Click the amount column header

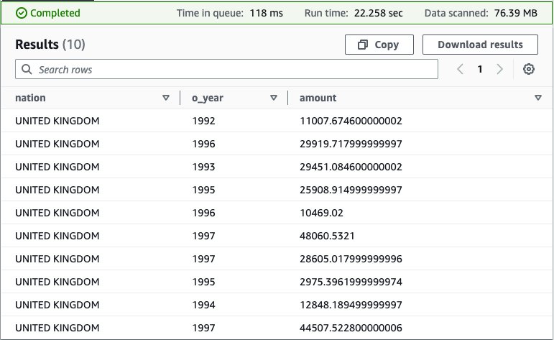pos(318,98)
